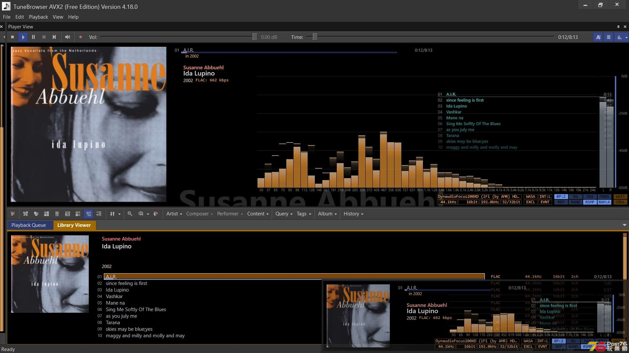Open the dropdown next to the zoom-view icon
Screen dimensions: 629x353
click(x=148, y=214)
